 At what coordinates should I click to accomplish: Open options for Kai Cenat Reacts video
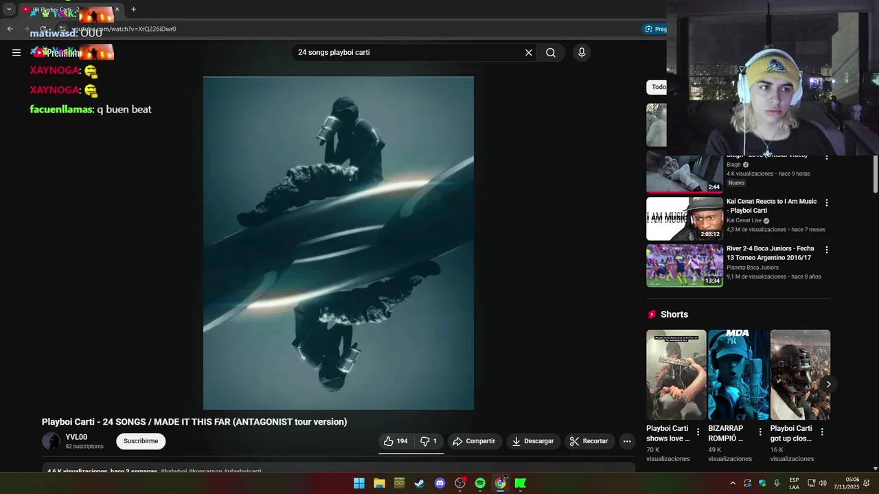coord(826,203)
